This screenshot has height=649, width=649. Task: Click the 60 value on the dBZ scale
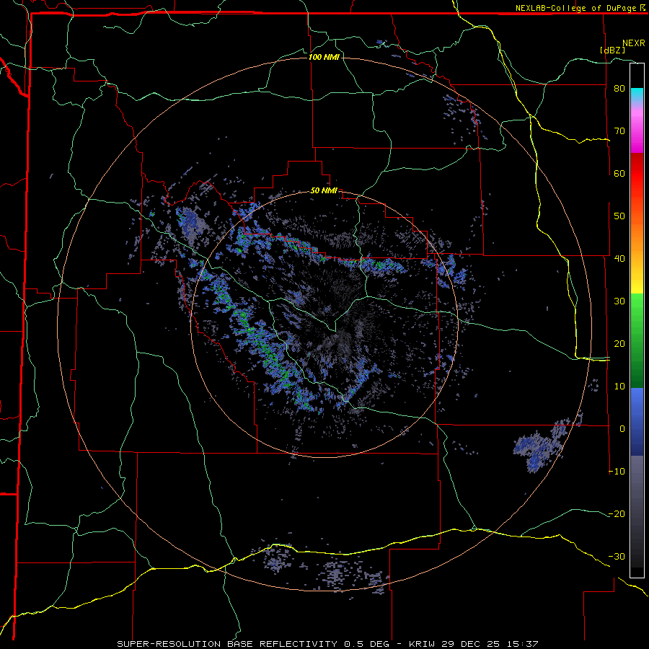619,174
